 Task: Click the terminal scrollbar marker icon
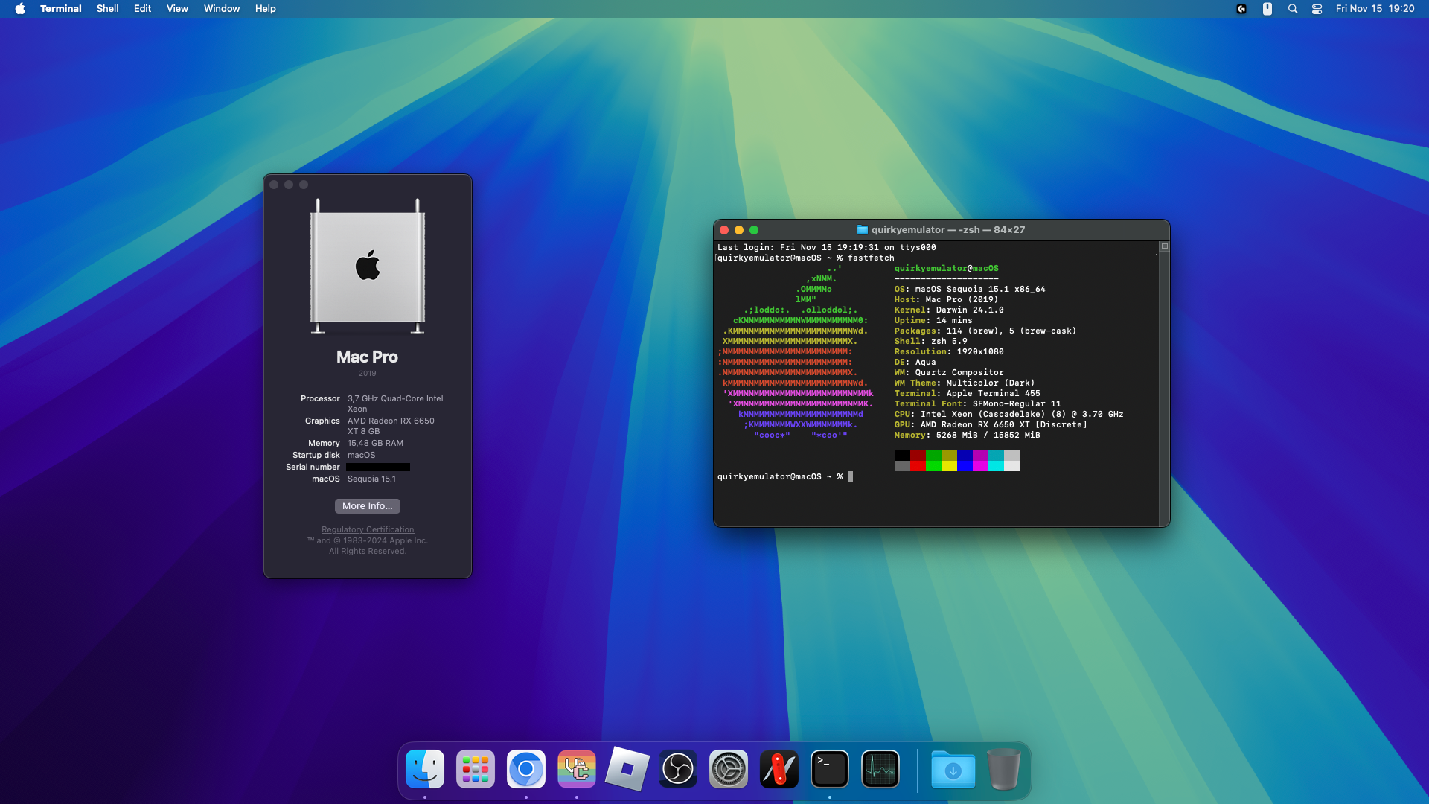[1165, 246]
